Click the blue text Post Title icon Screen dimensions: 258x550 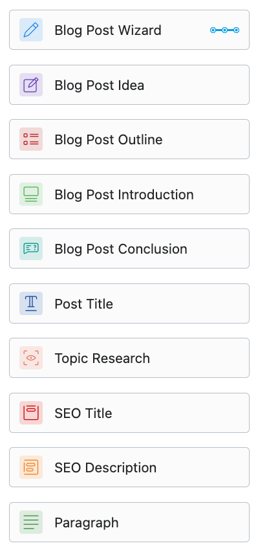31,303
